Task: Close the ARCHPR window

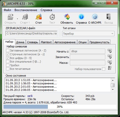Action: [x=112, y=3]
